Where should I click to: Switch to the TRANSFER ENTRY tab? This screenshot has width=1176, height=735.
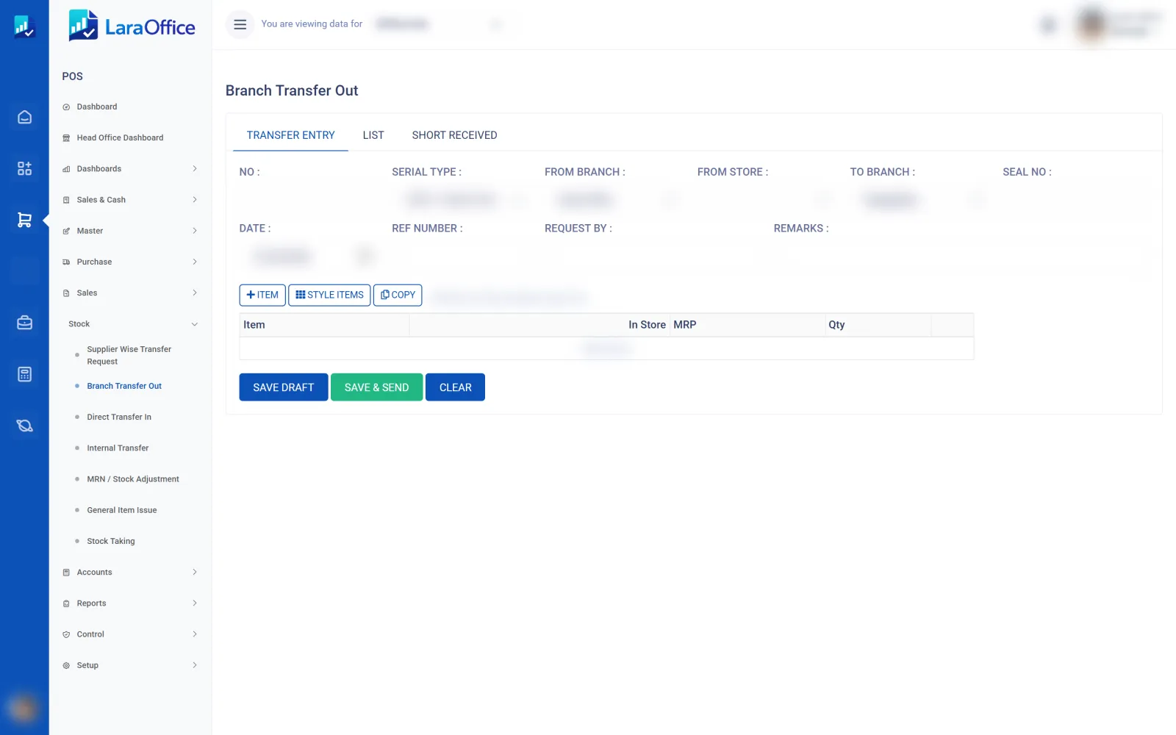click(290, 135)
